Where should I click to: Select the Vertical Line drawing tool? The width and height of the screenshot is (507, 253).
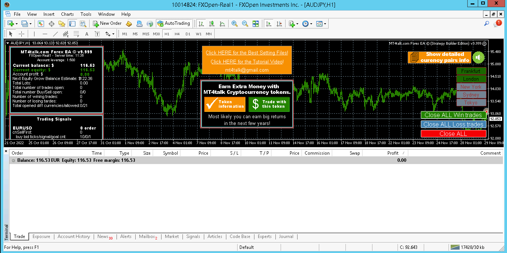pos(34,34)
